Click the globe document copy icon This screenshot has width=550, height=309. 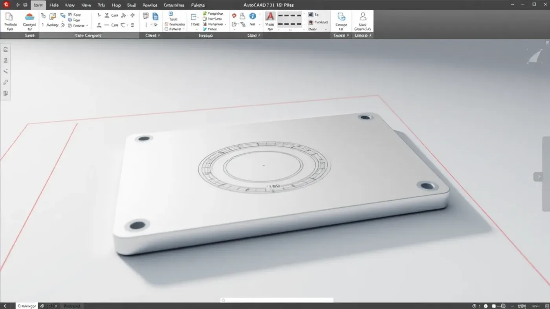341,17
